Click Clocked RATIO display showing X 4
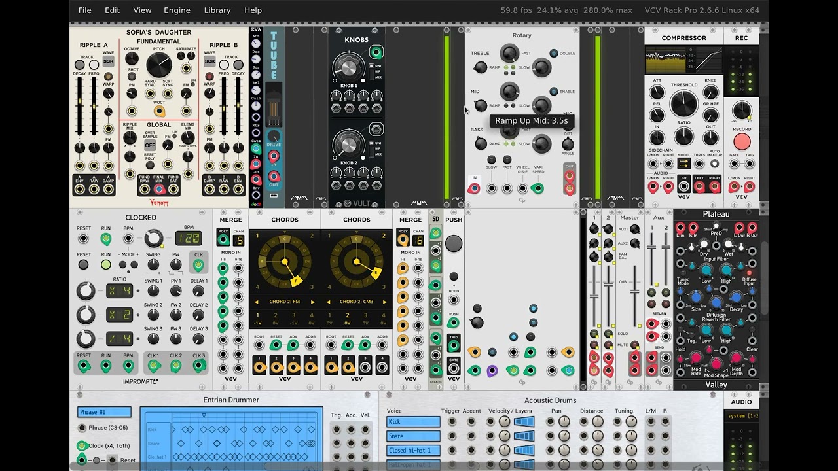838x471 pixels. point(119,290)
